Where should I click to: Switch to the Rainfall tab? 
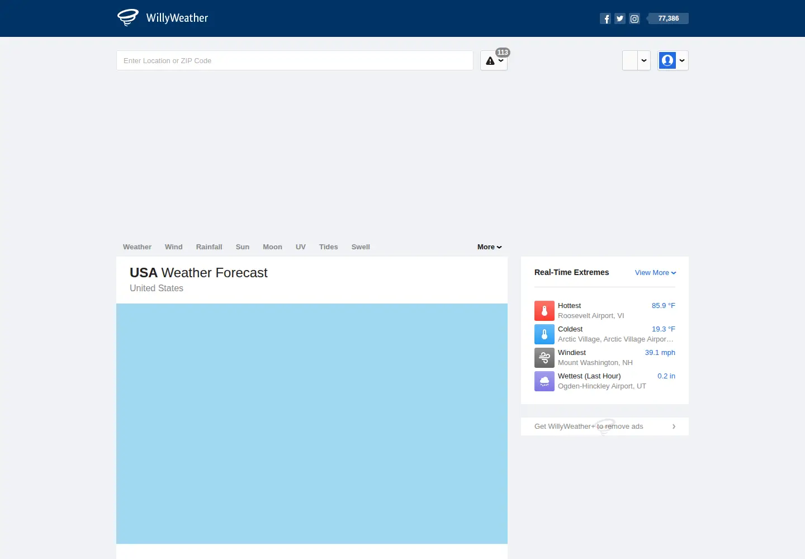click(209, 247)
